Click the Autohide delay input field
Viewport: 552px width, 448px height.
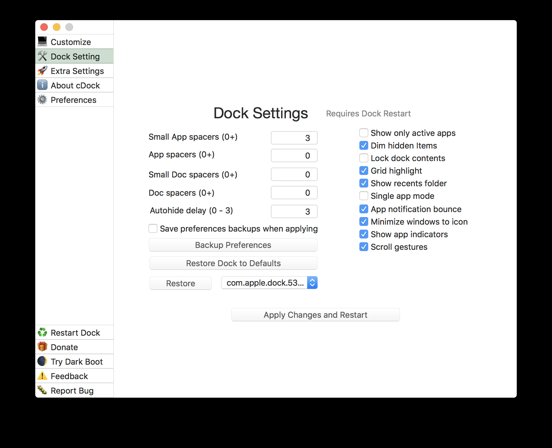coord(294,211)
